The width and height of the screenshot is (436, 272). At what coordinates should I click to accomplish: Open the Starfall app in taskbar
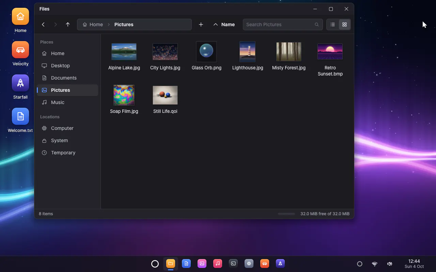[280, 264]
